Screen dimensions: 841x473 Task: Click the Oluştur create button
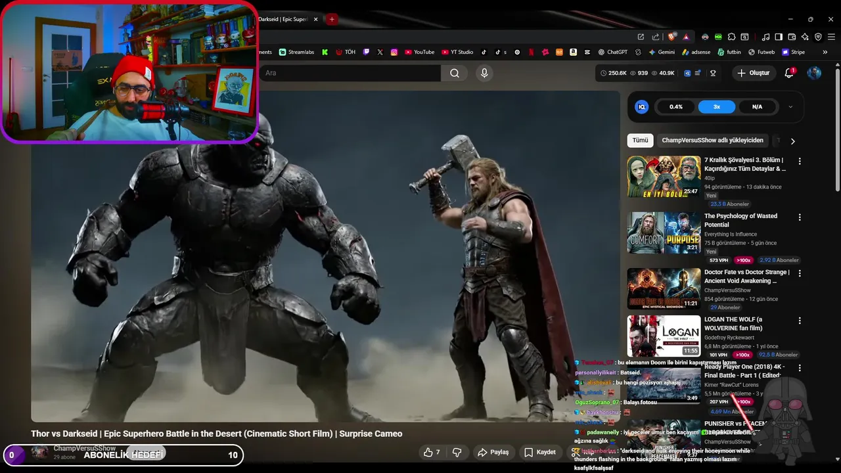tap(754, 73)
